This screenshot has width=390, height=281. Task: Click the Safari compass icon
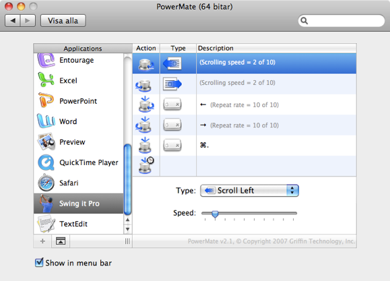[x=46, y=183]
